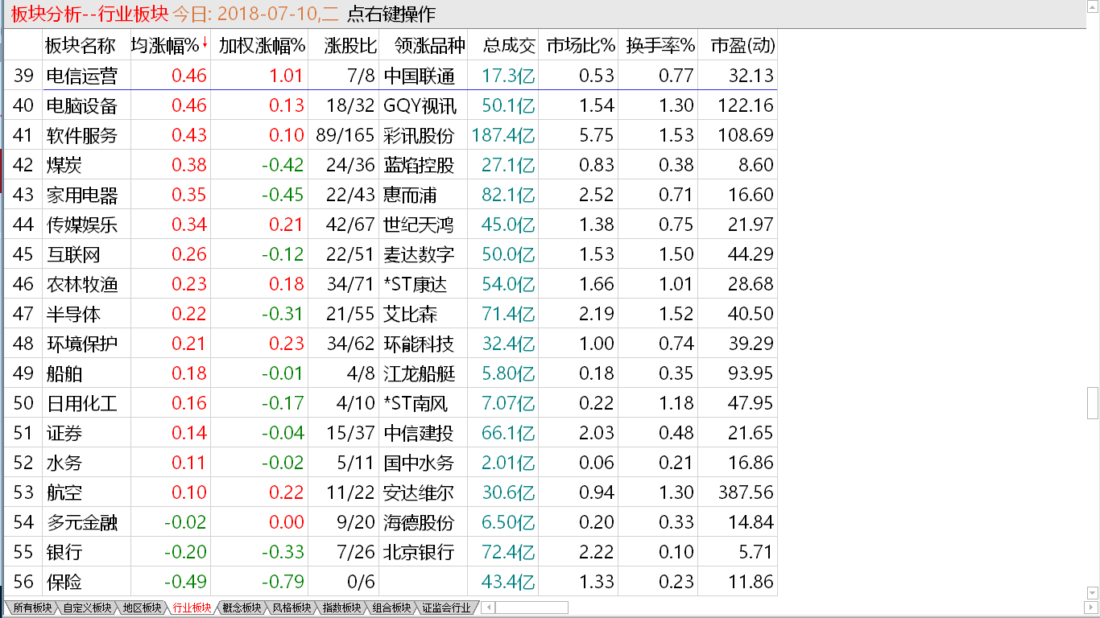Screen dimensions: 1100x618
Task: Select the 半导体 sector row
Action: click(x=391, y=314)
